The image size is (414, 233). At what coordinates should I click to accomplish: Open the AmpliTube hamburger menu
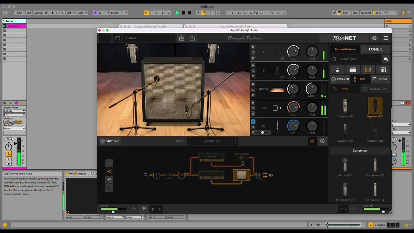tap(386, 38)
